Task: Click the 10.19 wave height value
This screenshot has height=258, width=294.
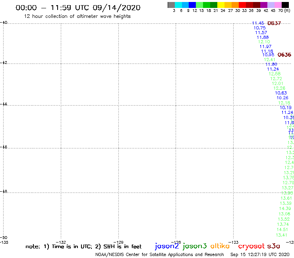Action: (286, 108)
